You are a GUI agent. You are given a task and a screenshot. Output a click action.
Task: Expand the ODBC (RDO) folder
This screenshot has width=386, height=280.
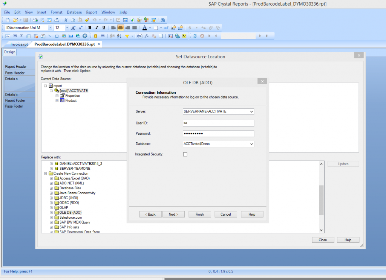(51, 203)
